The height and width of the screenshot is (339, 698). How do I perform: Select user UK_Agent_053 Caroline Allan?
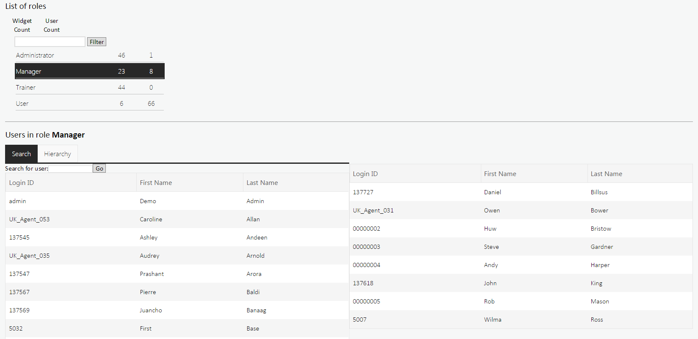tap(177, 219)
